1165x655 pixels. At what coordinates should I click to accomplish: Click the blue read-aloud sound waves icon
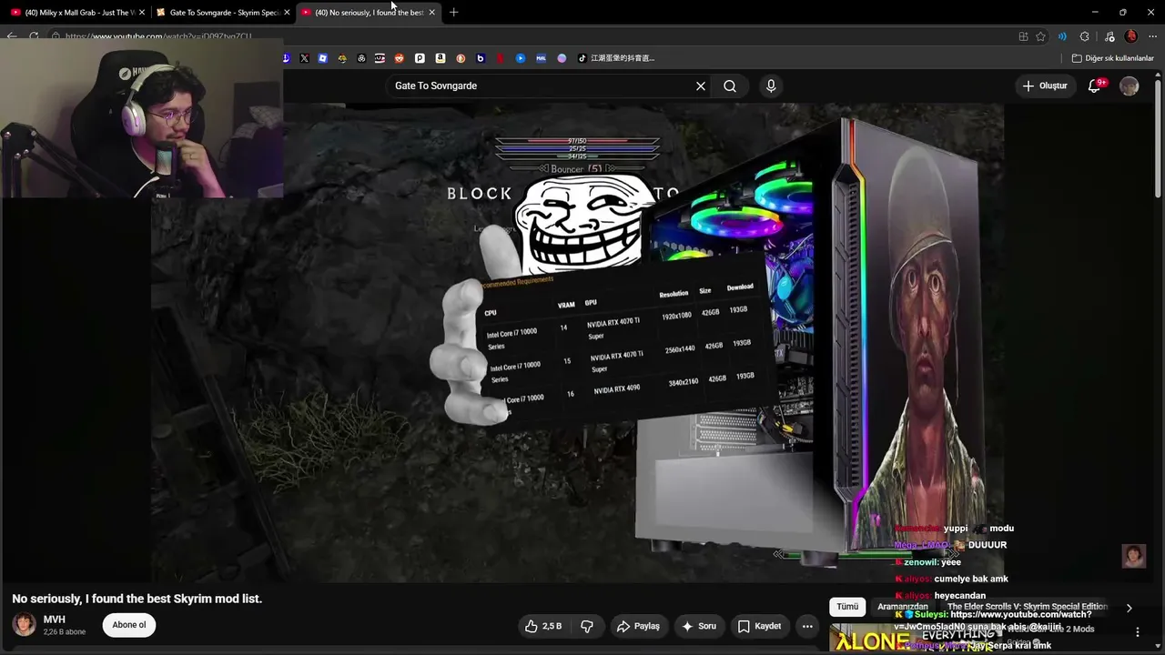pos(1062,36)
